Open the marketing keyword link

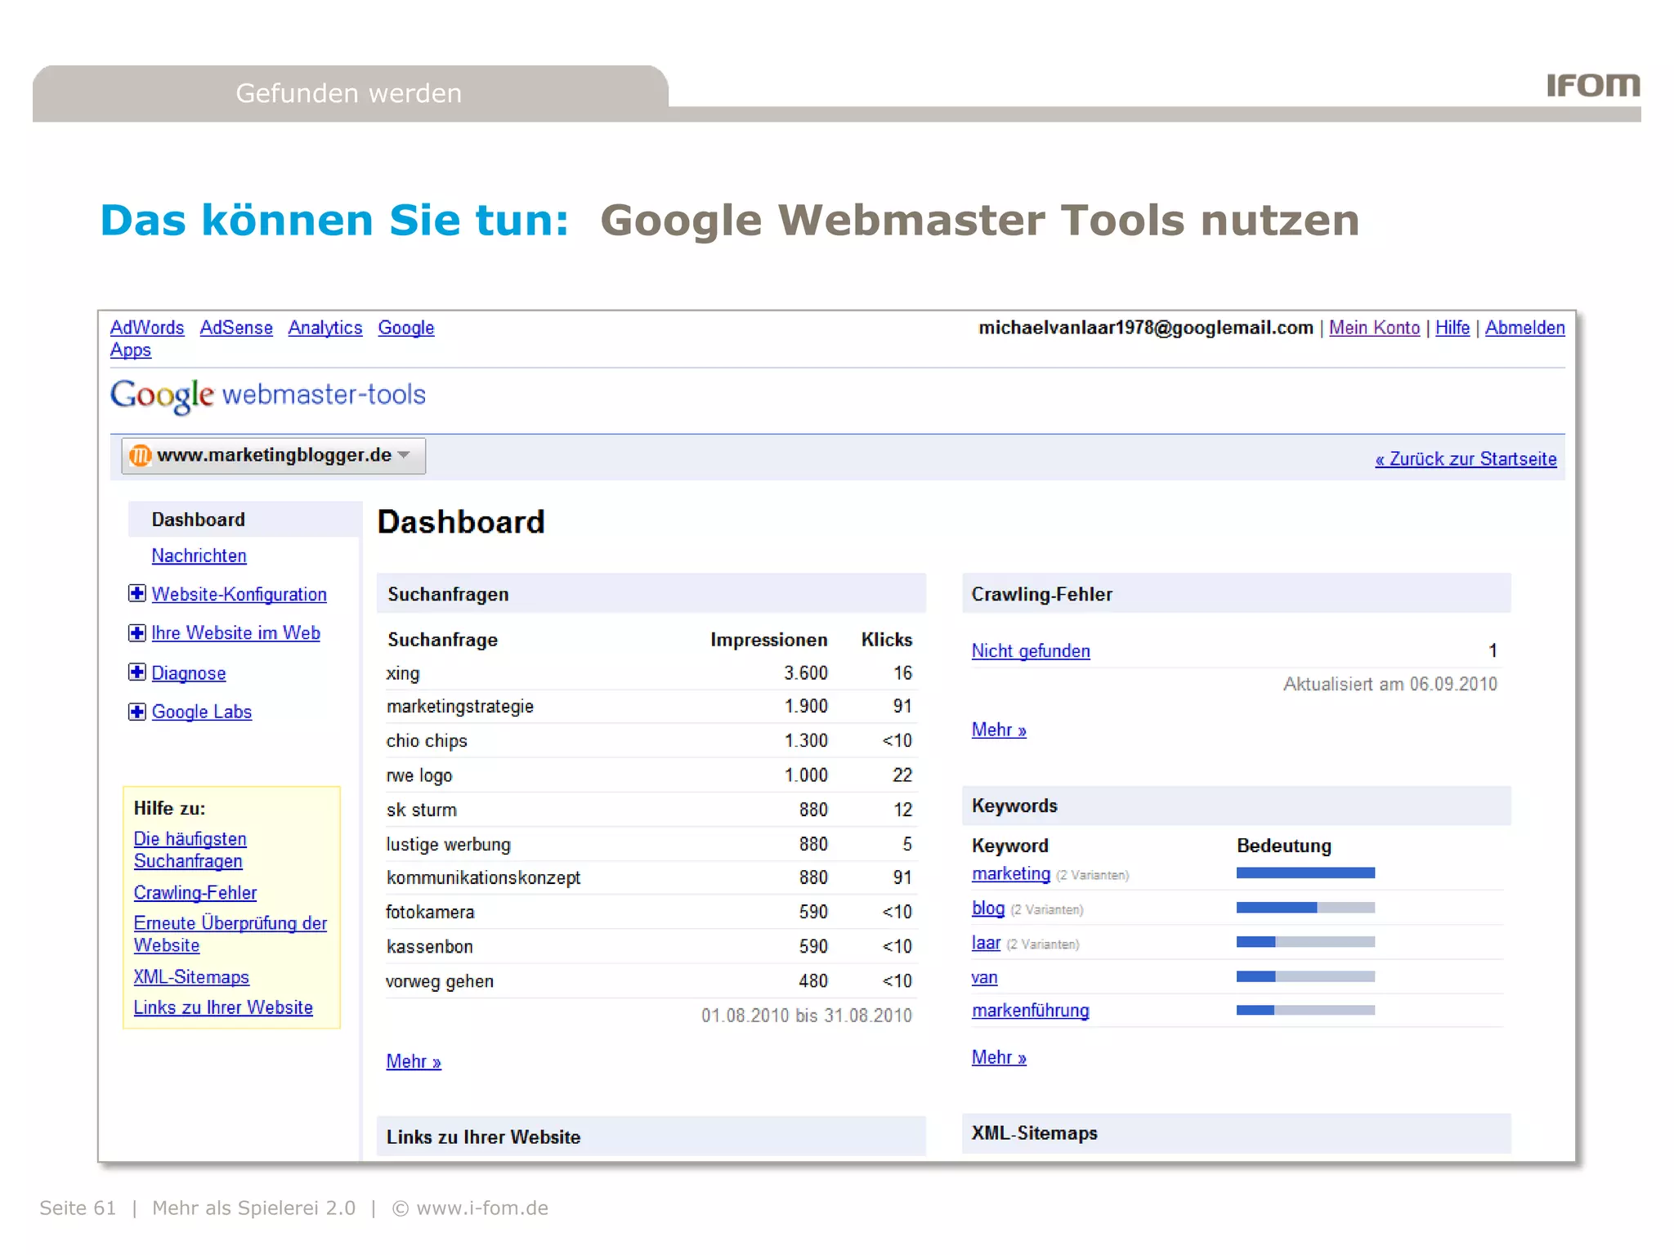1011,873
